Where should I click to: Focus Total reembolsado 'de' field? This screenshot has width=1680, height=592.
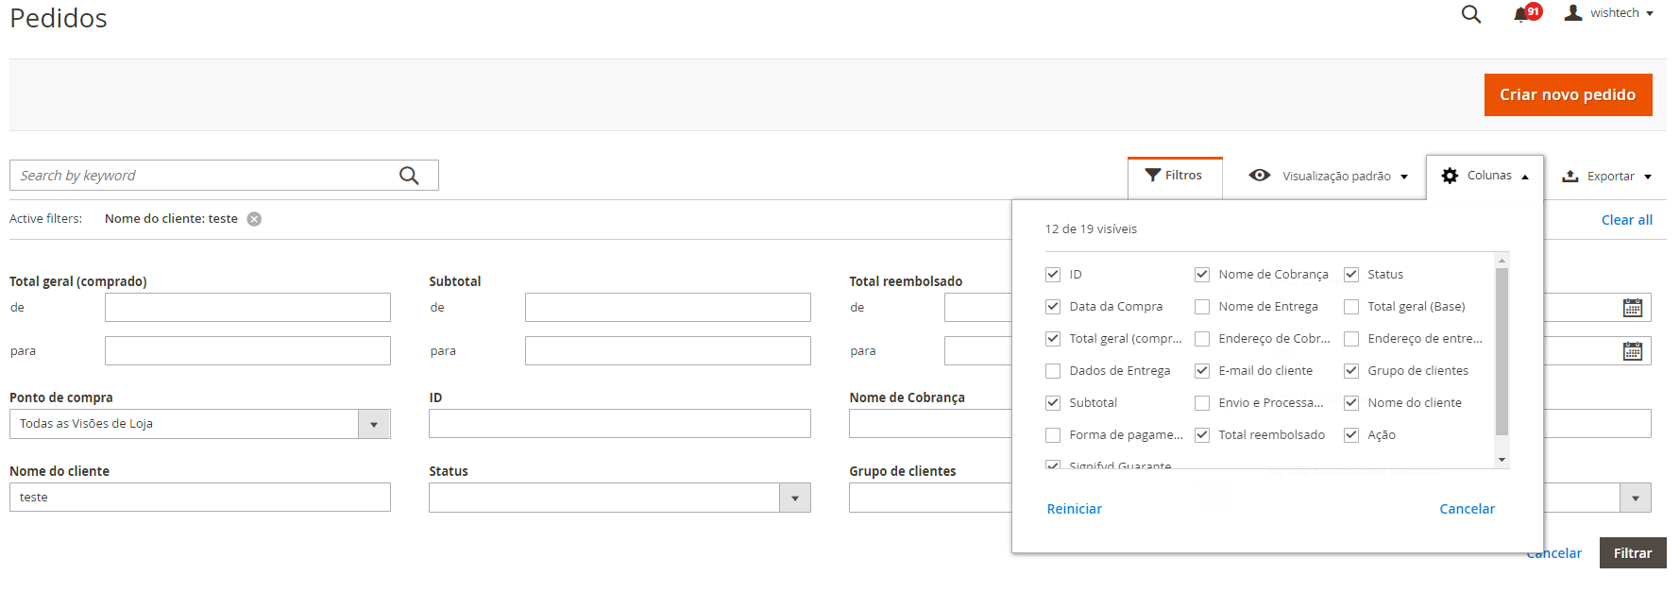[978, 307]
